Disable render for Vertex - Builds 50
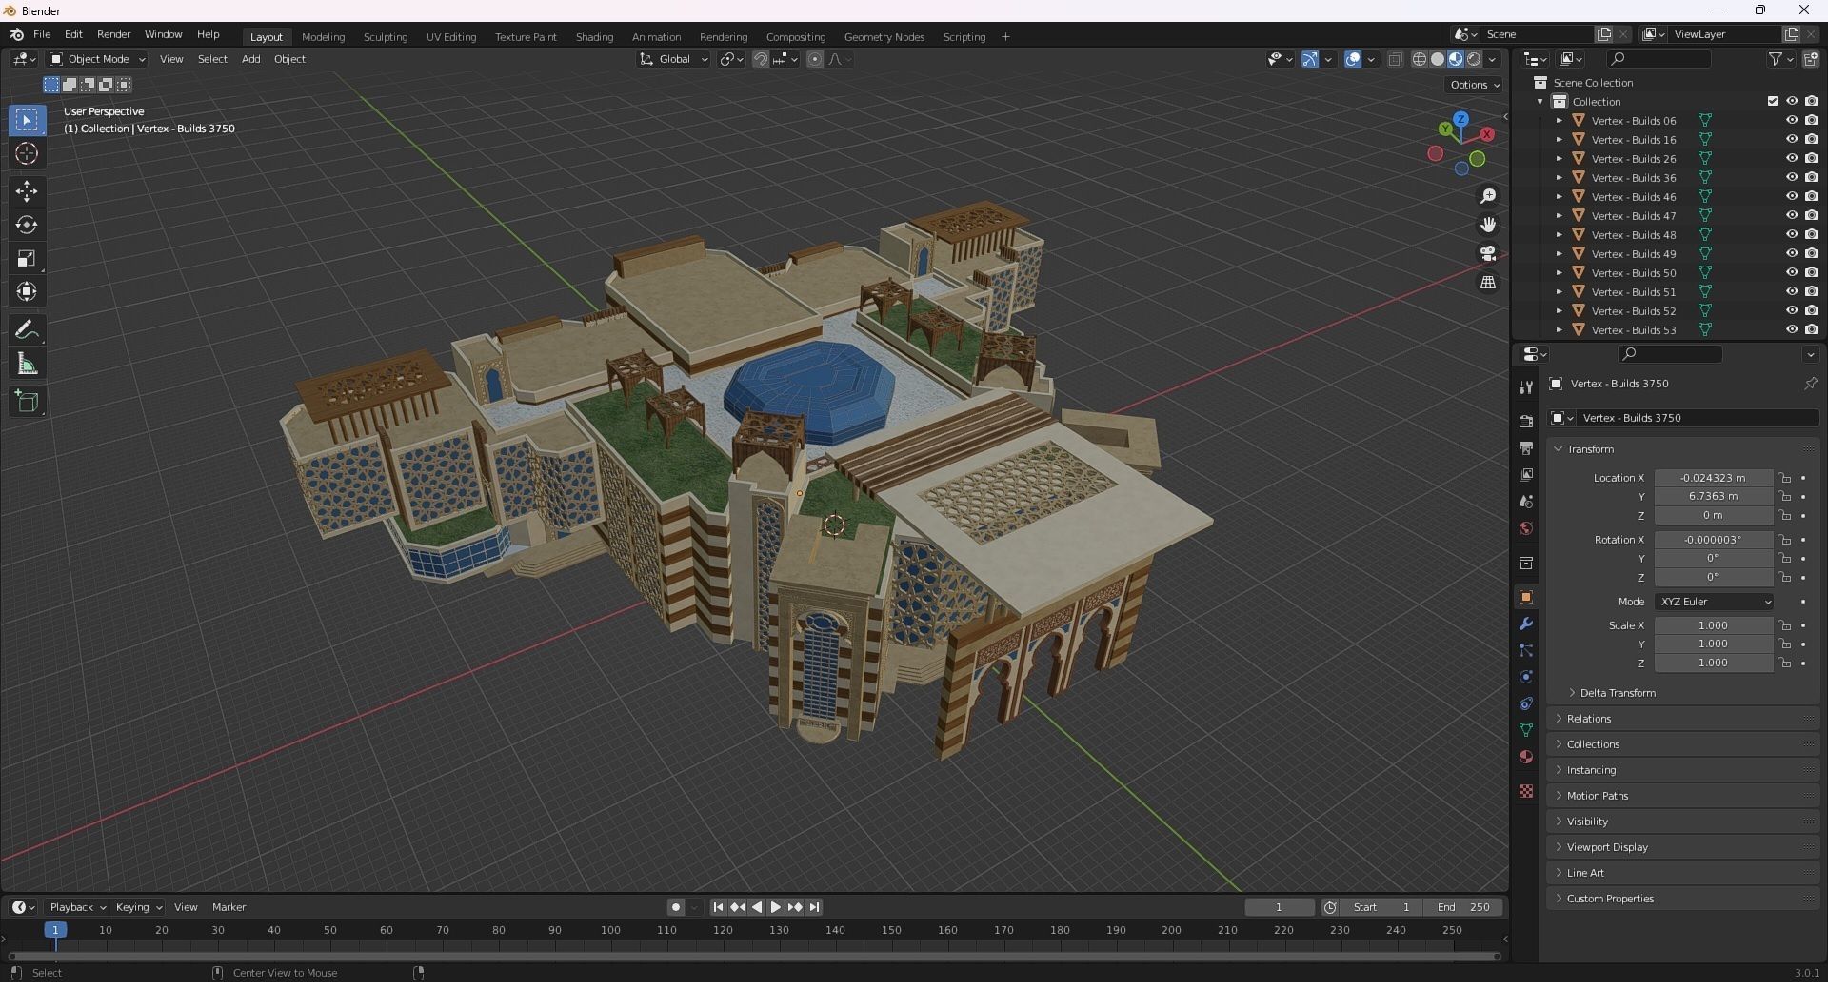Screen dimensions: 1828x990 (1811, 272)
